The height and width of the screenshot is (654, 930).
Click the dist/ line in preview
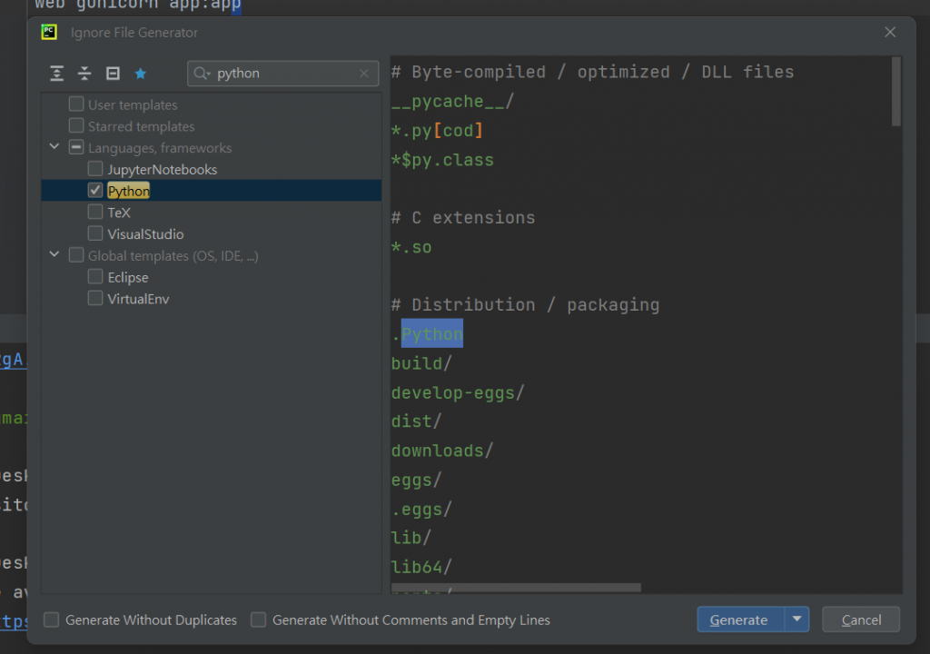[416, 421]
